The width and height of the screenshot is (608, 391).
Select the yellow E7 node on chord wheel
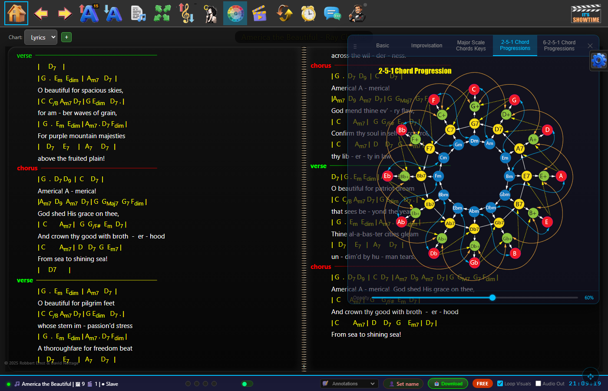pyautogui.click(x=526, y=176)
